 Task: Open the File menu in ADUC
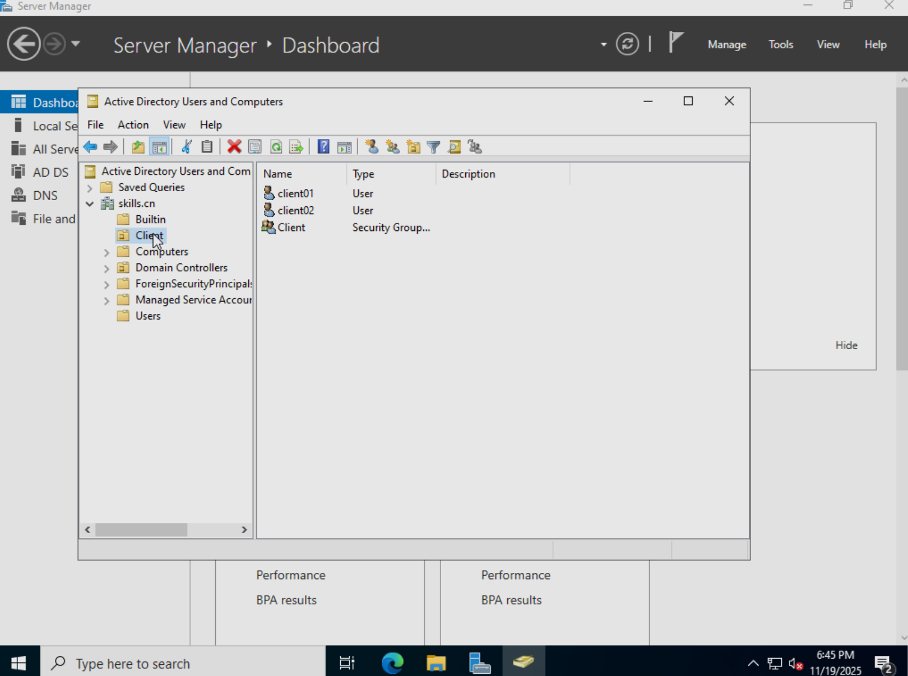tap(95, 124)
